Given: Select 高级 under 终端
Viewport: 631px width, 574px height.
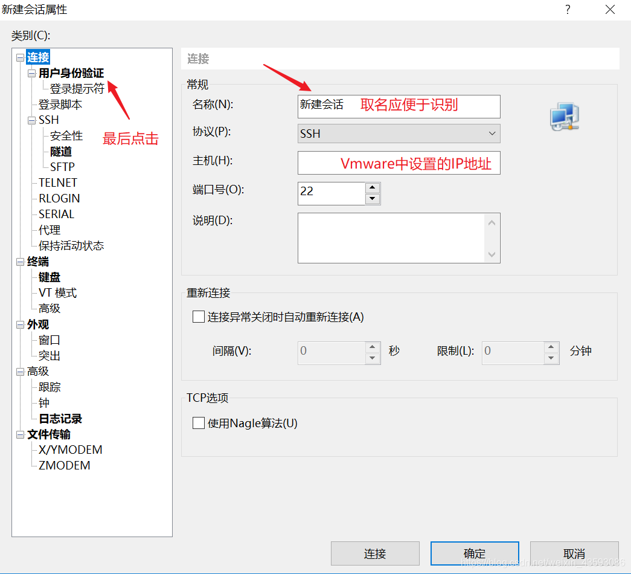Looking at the screenshot, I should (50, 309).
